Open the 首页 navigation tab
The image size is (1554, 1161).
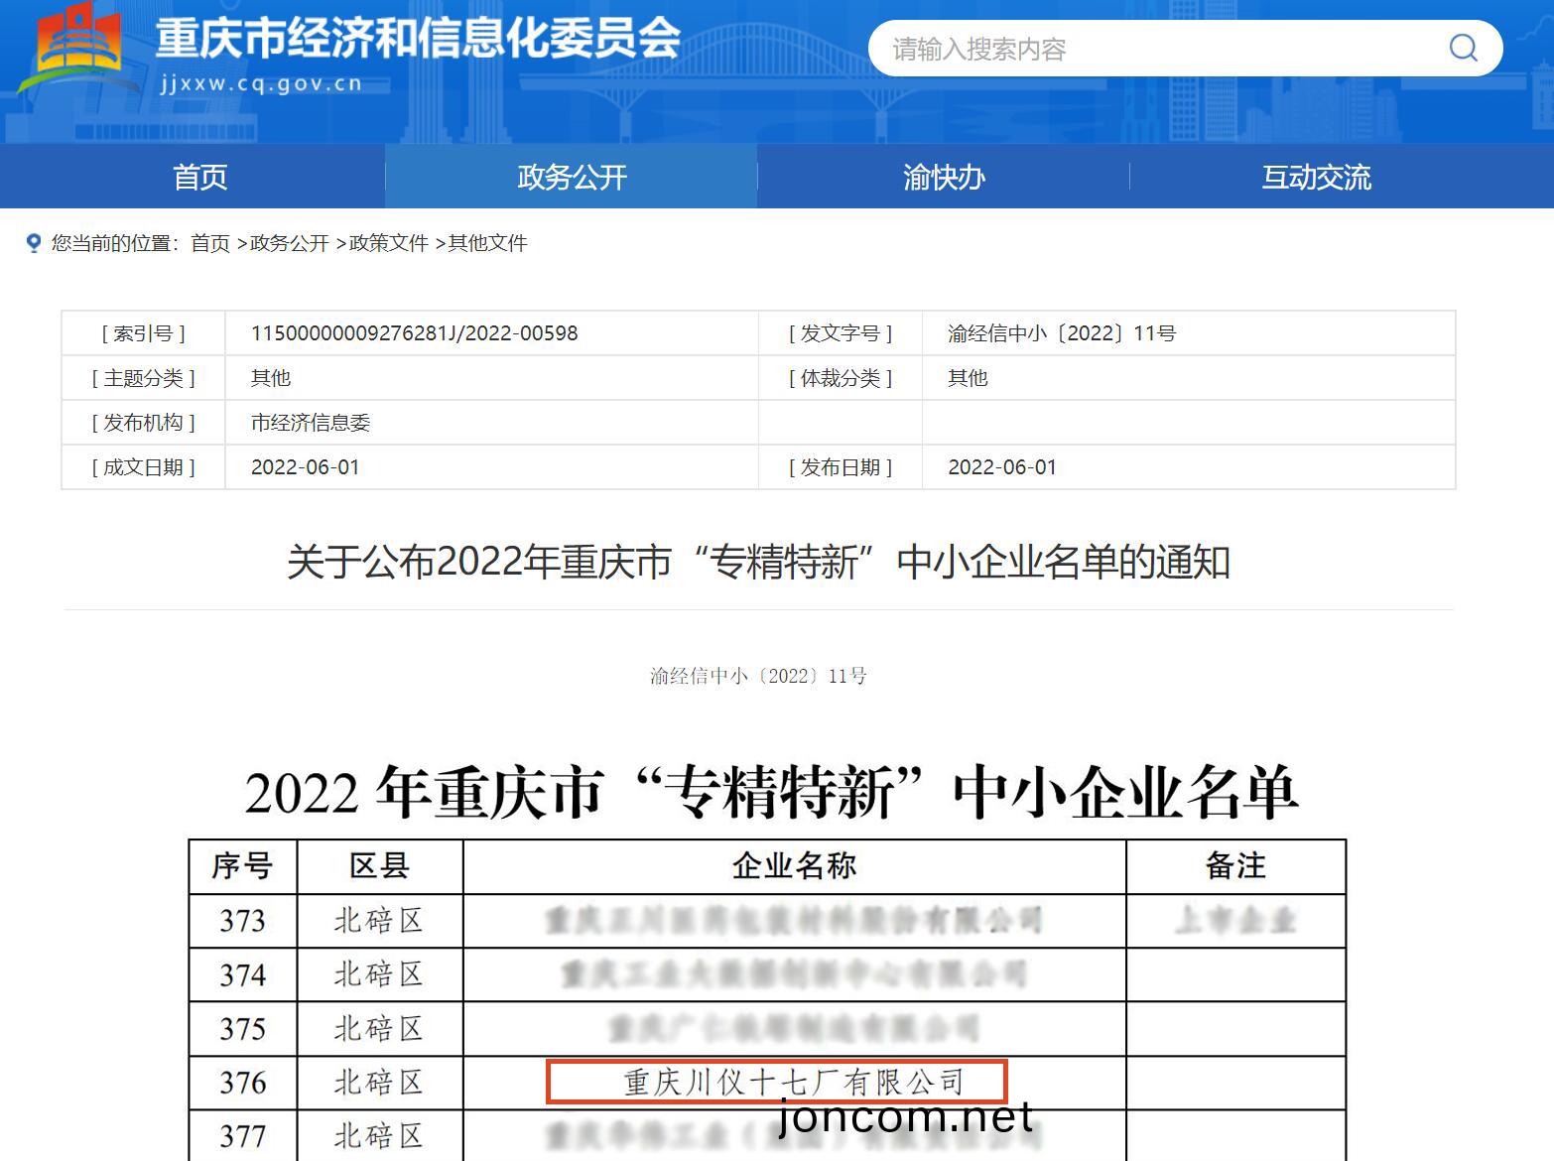point(199,177)
